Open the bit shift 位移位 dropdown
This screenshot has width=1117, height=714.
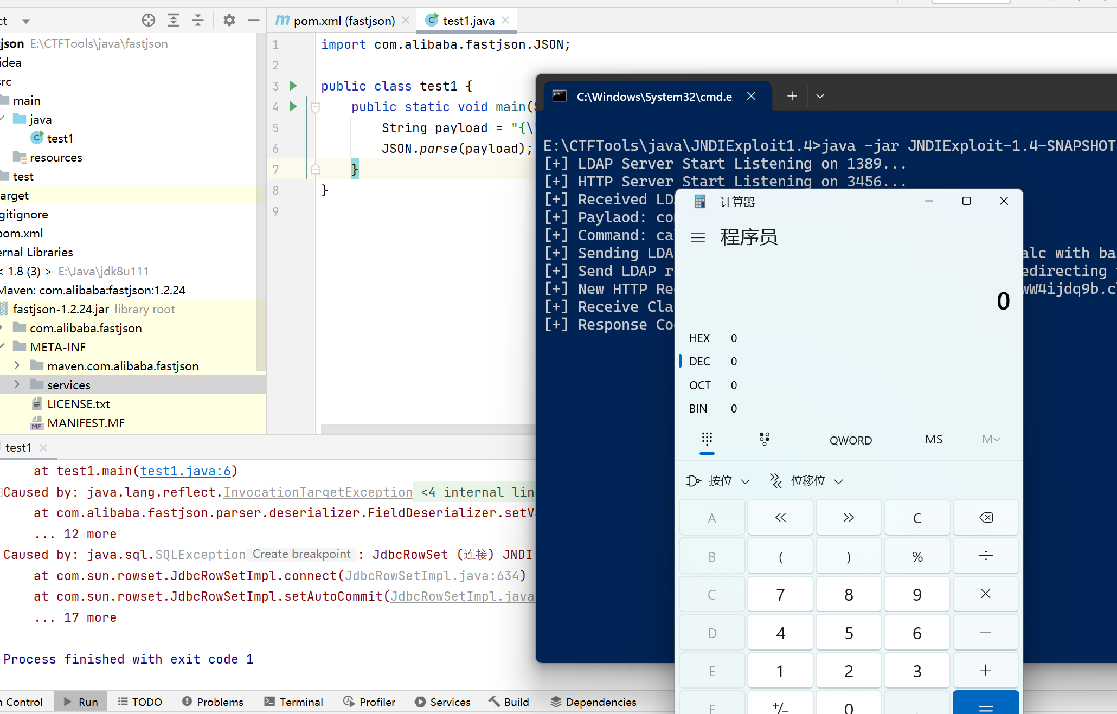coord(807,481)
